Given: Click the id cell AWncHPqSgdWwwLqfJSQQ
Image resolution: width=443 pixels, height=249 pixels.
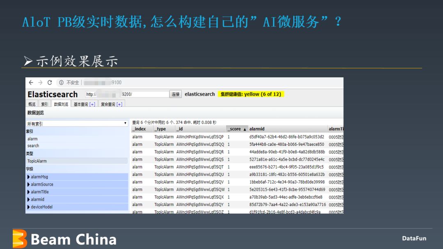Looking at the screenshot, I should coord(200,144).
